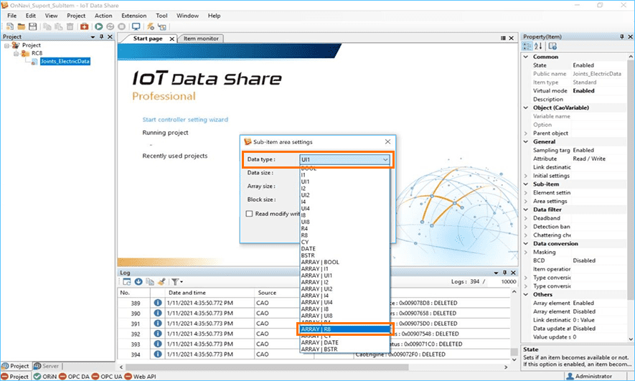The height and width of the screenshot is (381, 635).
Task: Choose ARRAY | BOOL from the list
Action: 345,263
